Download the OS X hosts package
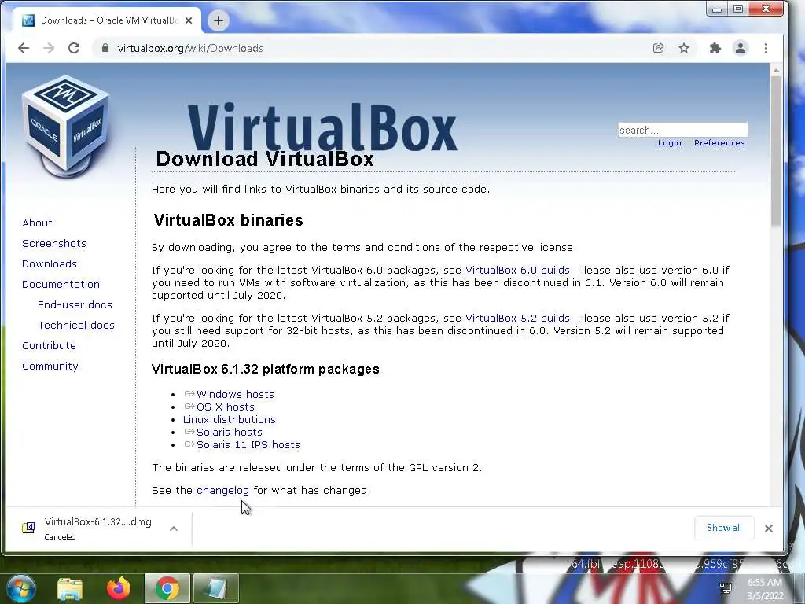The image size is (805, 604). (225, 407)
